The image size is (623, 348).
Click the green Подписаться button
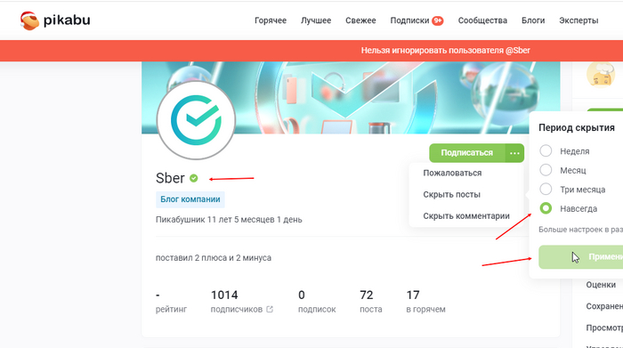467,153
